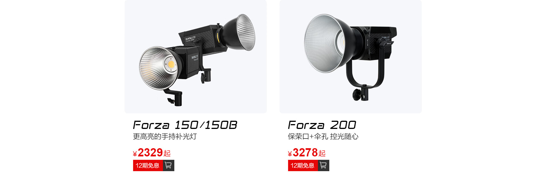Viewport: 546px width, 189px height.
Task: Click the yen symbol before 3278
Action: tap(290, 154)
